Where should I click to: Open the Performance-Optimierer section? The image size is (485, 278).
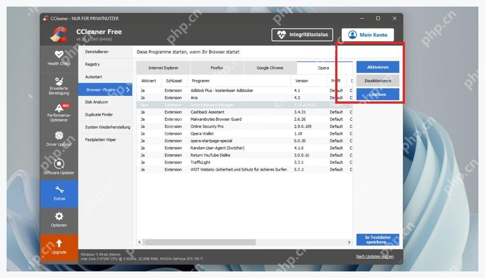click(x=59, y=112)
